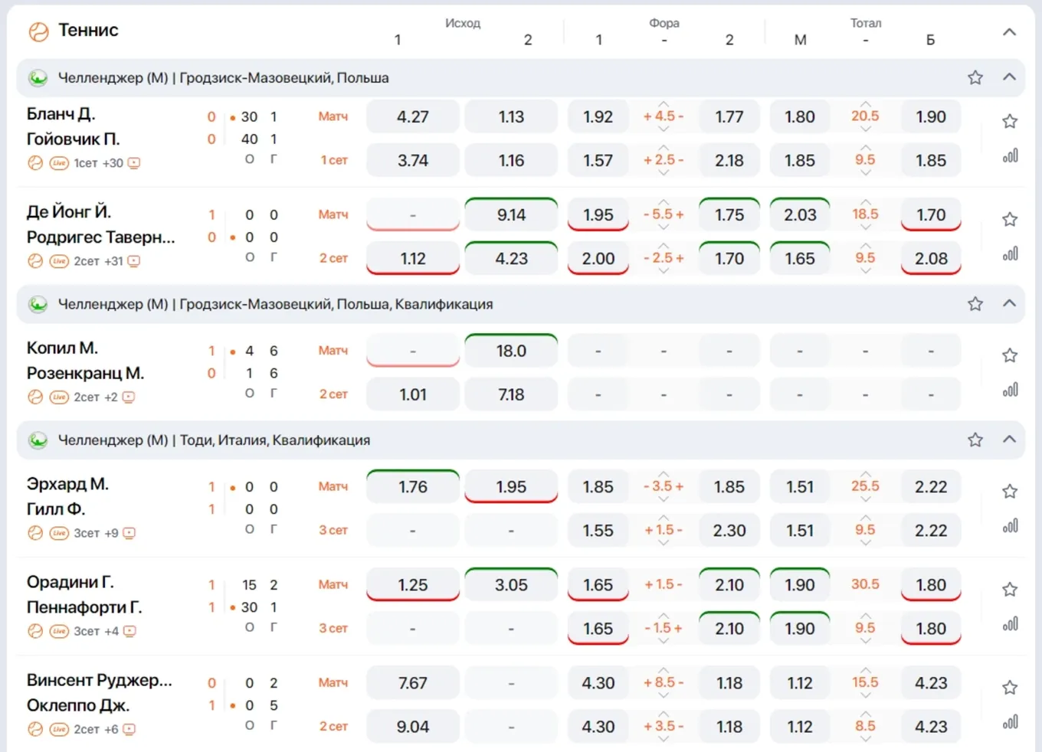Favorite the Гродзиск-Мазовецкий, Польша league star
This screenshot has width=1042, height=752.
click(x=975, y=77)
